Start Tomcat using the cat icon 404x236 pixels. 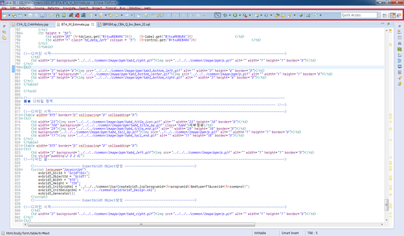point(71,15)
